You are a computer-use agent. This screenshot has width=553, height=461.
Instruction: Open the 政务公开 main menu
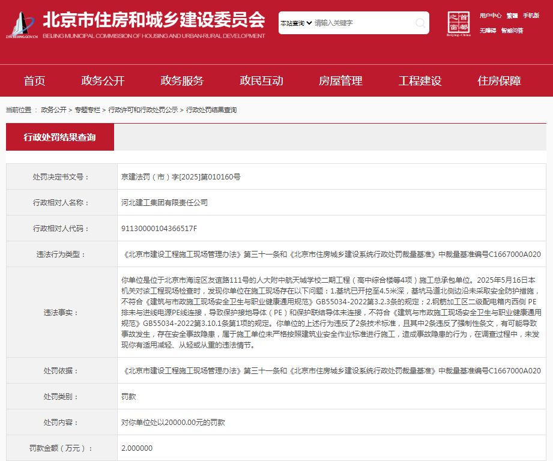click(x=103, y=80)
